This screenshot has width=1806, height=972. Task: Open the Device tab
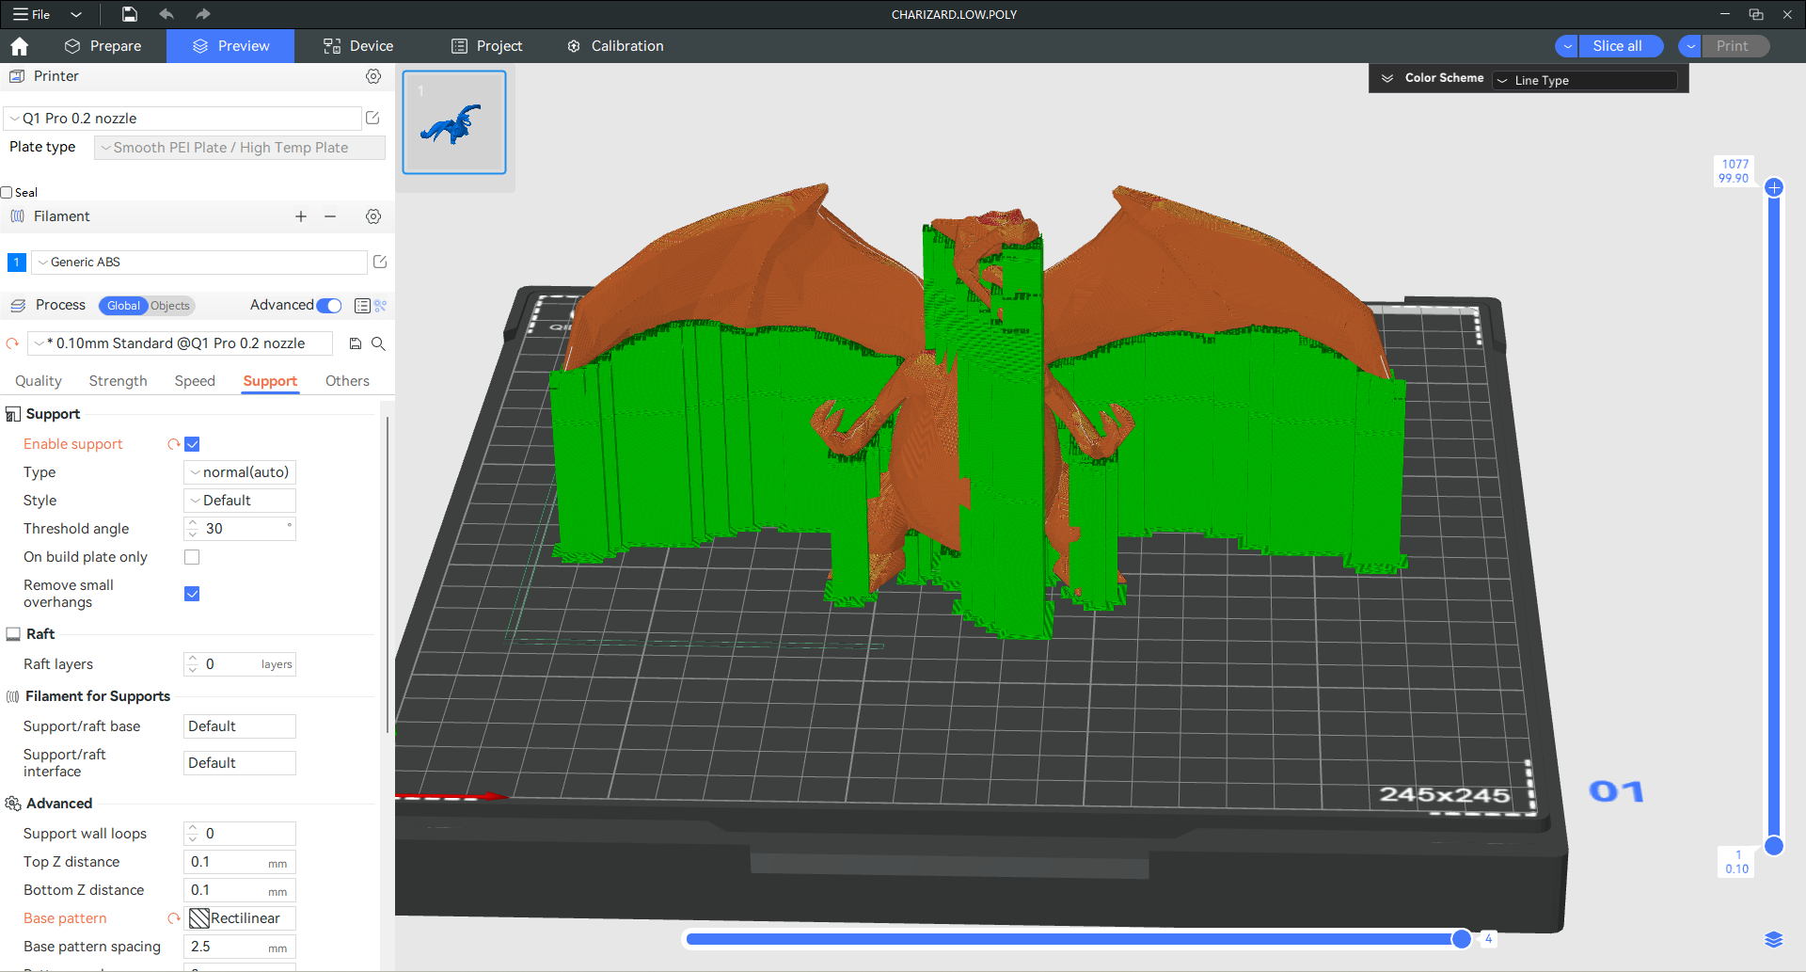pyautogui.click(x=358, y=46)
